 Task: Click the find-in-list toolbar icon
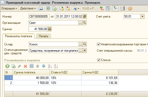click(41, 8)
